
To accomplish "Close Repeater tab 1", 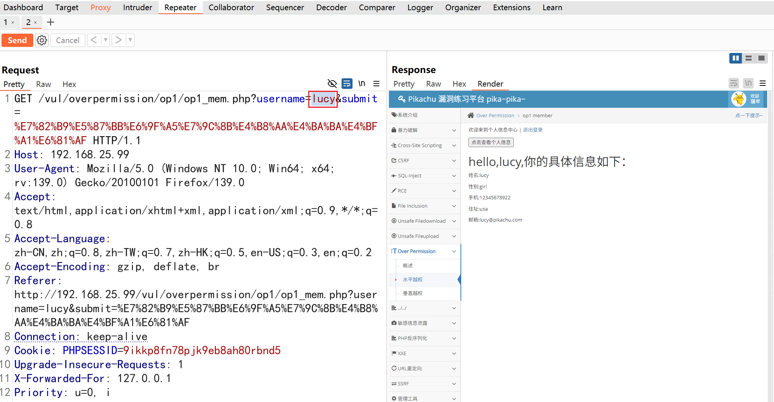I will 13,23.
